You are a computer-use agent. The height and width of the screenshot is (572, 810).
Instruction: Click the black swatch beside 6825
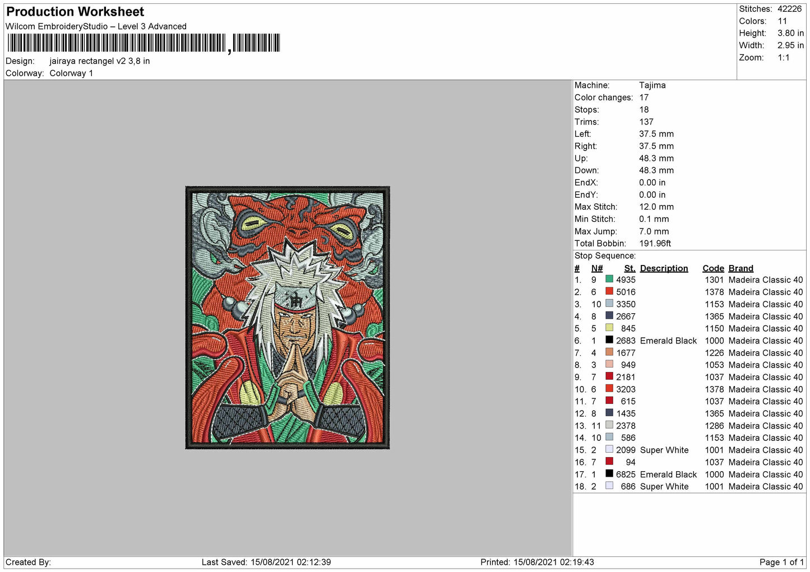pyautogui.click(x=609, y=473)
